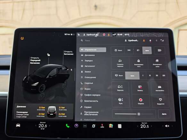The height and width of the screenshot is (140, 187).
Task: Tap the Запись dashcam button
Action: pyautogui.click(x=140, y=88)
